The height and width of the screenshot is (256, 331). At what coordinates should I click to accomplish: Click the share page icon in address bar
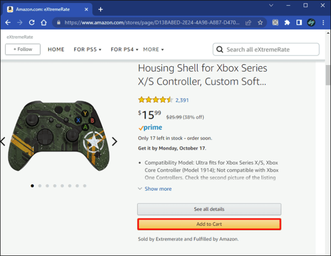(248, 23)
